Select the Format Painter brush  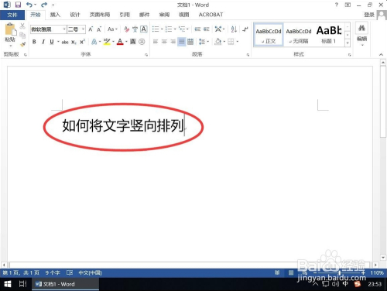tap(22, 44)
